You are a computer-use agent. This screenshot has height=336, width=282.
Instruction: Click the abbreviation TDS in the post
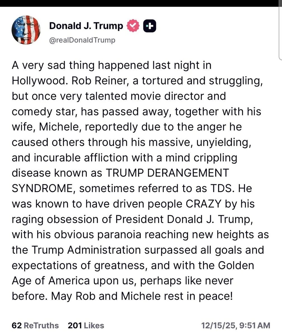[220, 188]
